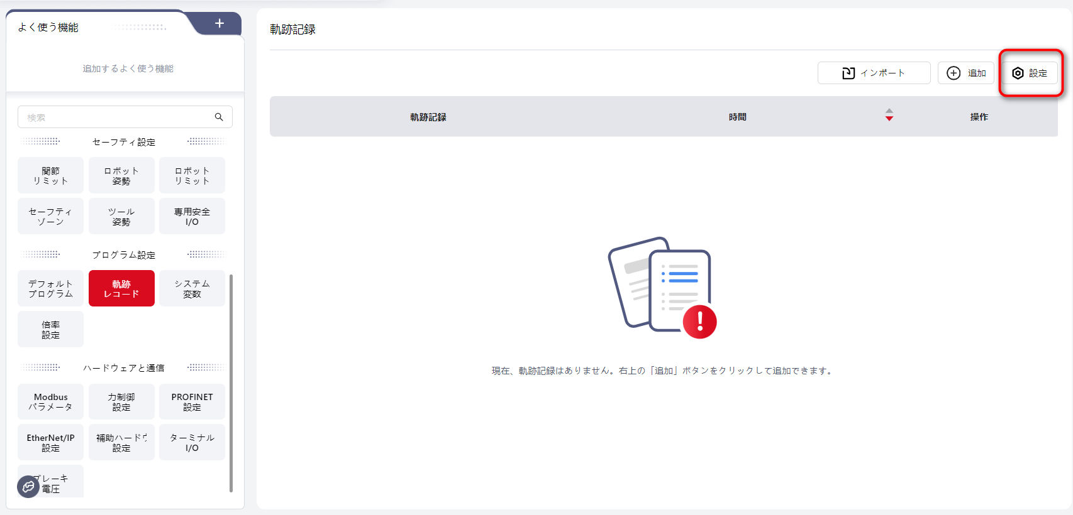Select ロボット姿勢 tile
Viewport: 1073px width, 515px height.
(x=121, y=176)
